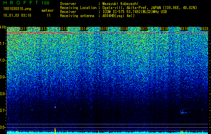Viewport: 211px width, 134px height.
Task: Click the 0314 time marker
Action: (84, 29)
